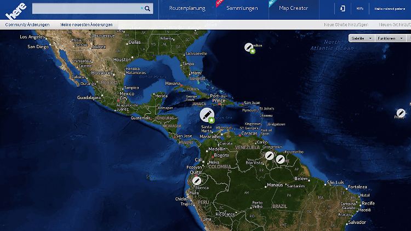This screenshot has width=411, height=231.
Task: Open Meine neuesten Änderungen
Action: (x=87, y=25)
